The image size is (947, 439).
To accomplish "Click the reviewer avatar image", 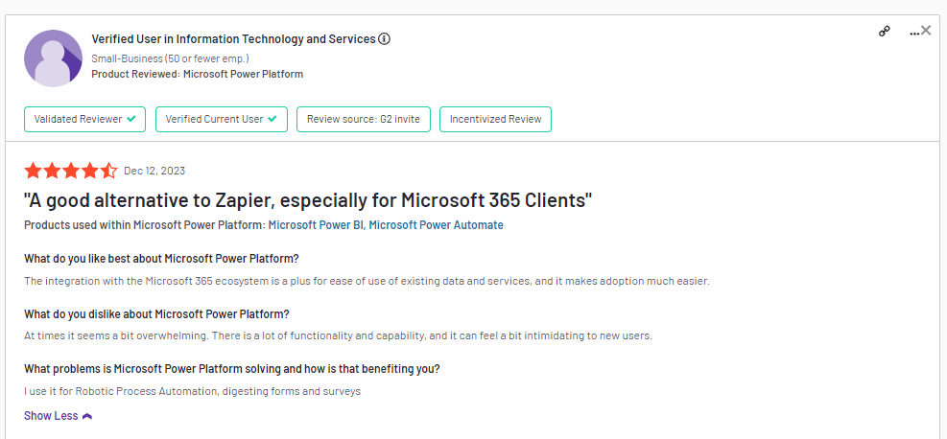I will (x=53, y=58).
